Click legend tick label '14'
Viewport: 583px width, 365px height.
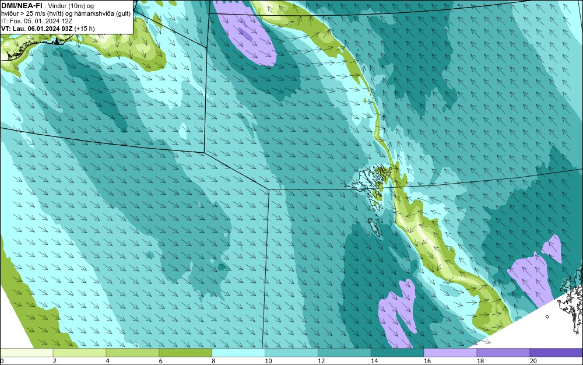click(374, 361)
